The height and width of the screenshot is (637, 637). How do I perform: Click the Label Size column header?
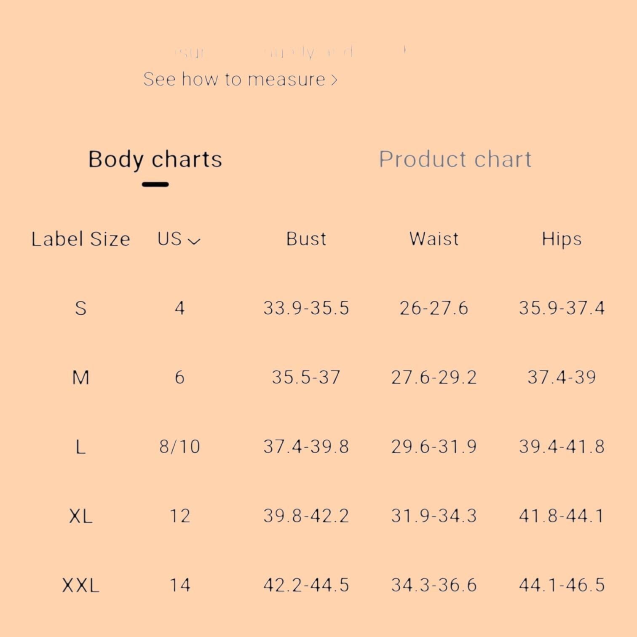point(81,239)
